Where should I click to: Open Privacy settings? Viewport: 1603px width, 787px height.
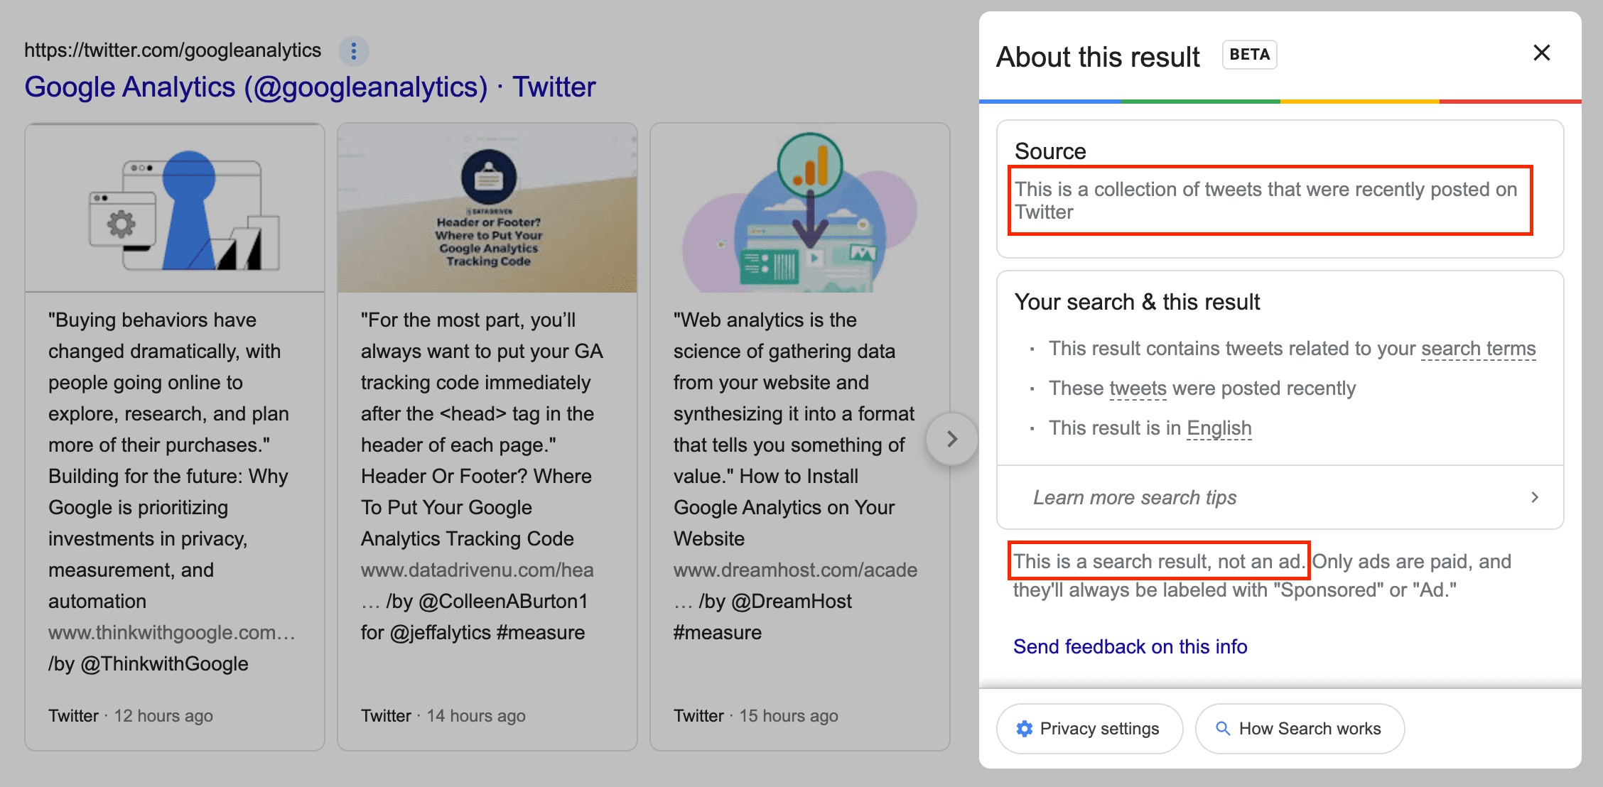(x=1089, y=729)
